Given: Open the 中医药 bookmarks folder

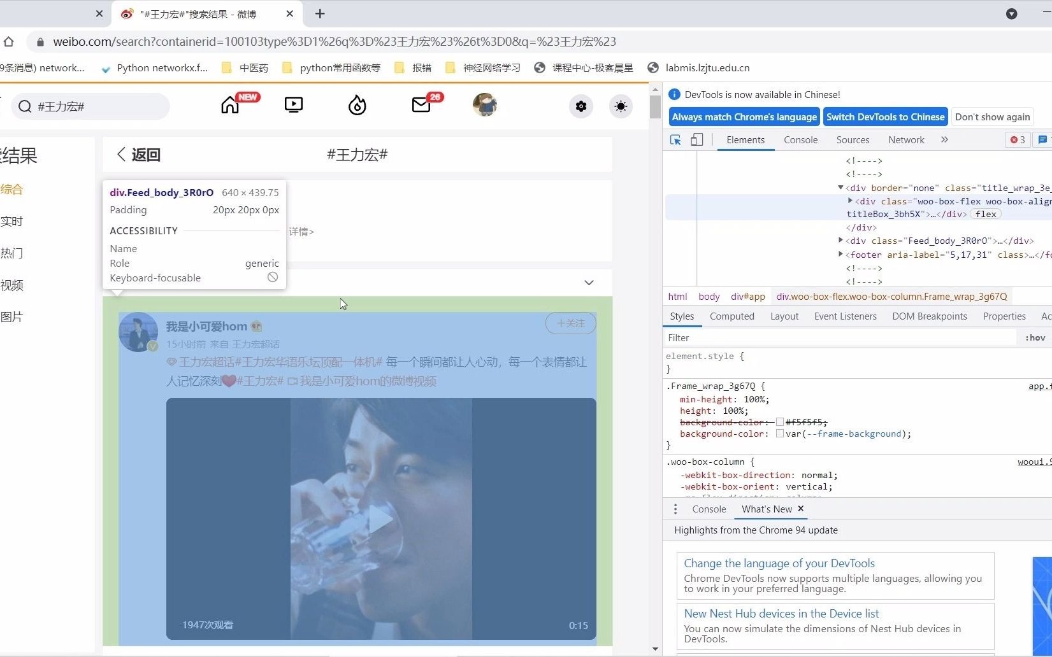Looking at the screenshot, I should point(245,68).
